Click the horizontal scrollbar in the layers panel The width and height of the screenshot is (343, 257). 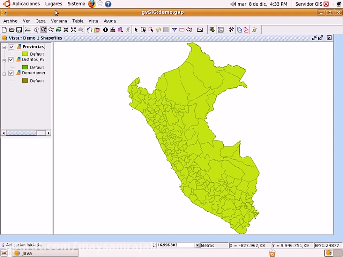[21, 133]
